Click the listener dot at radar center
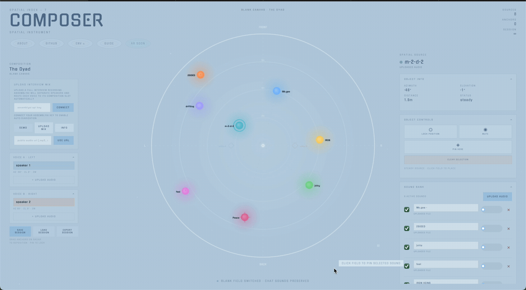 [x=263, y=145]
